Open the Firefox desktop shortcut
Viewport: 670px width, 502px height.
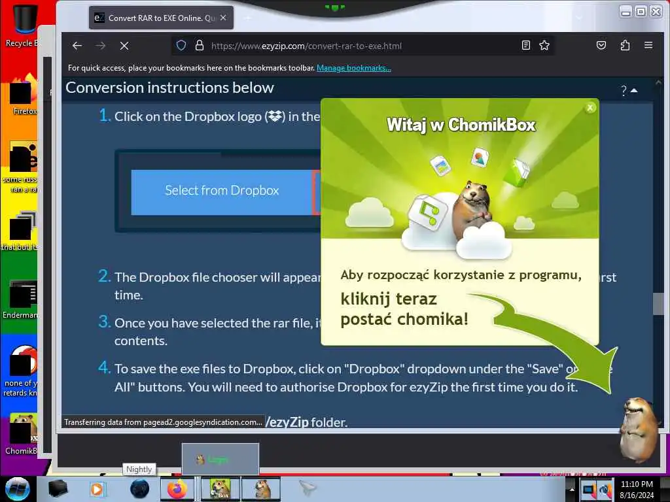coord(22,94)
